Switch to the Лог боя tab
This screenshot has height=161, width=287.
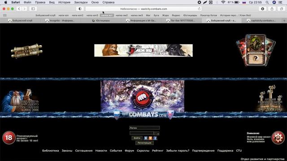181,21
